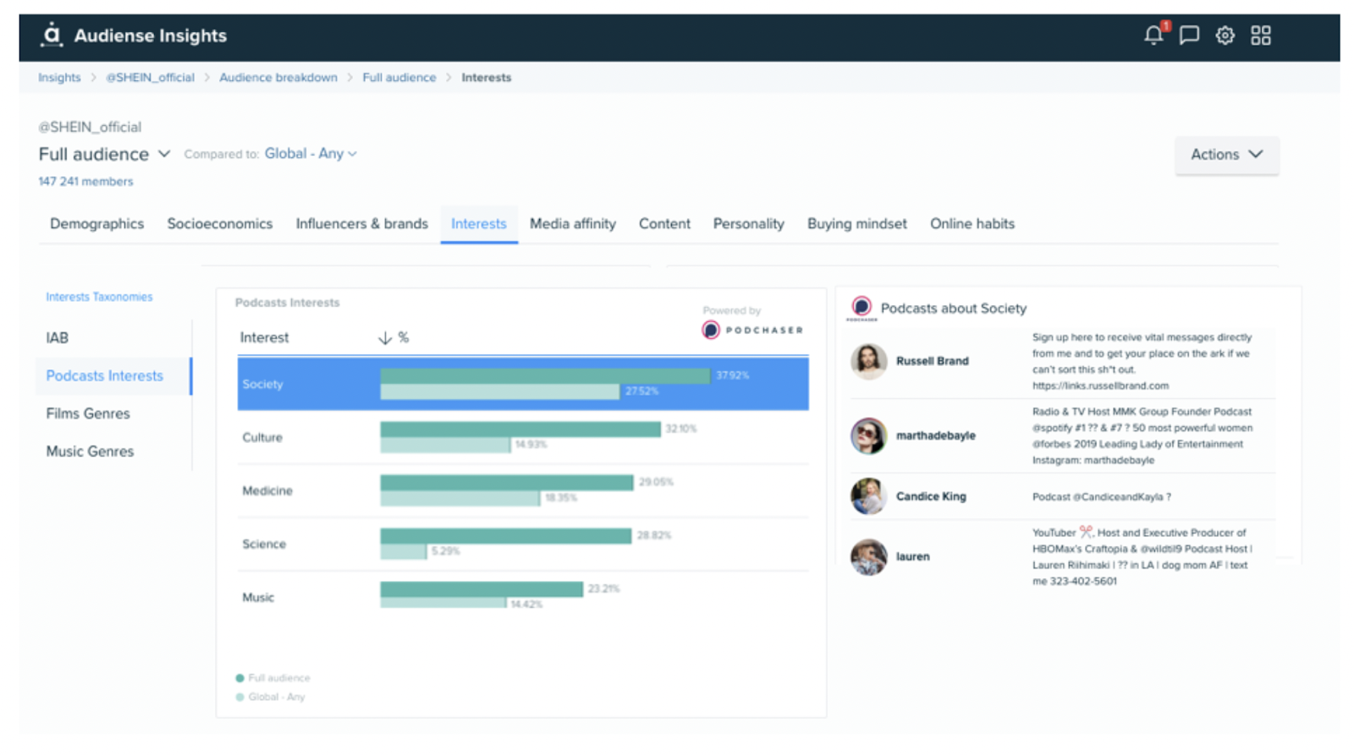This screenshot has height=755, width=1354.
Task: Select the Music interest row
Action: [x=522, y=597]
